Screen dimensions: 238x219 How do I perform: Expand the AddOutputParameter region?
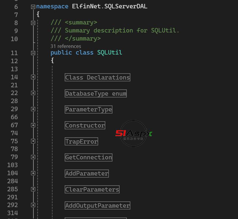pyautogui.click(x=33, y=205)
